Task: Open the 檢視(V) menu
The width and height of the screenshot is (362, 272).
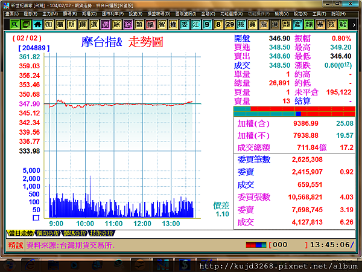Action: [x=282, y=14]
